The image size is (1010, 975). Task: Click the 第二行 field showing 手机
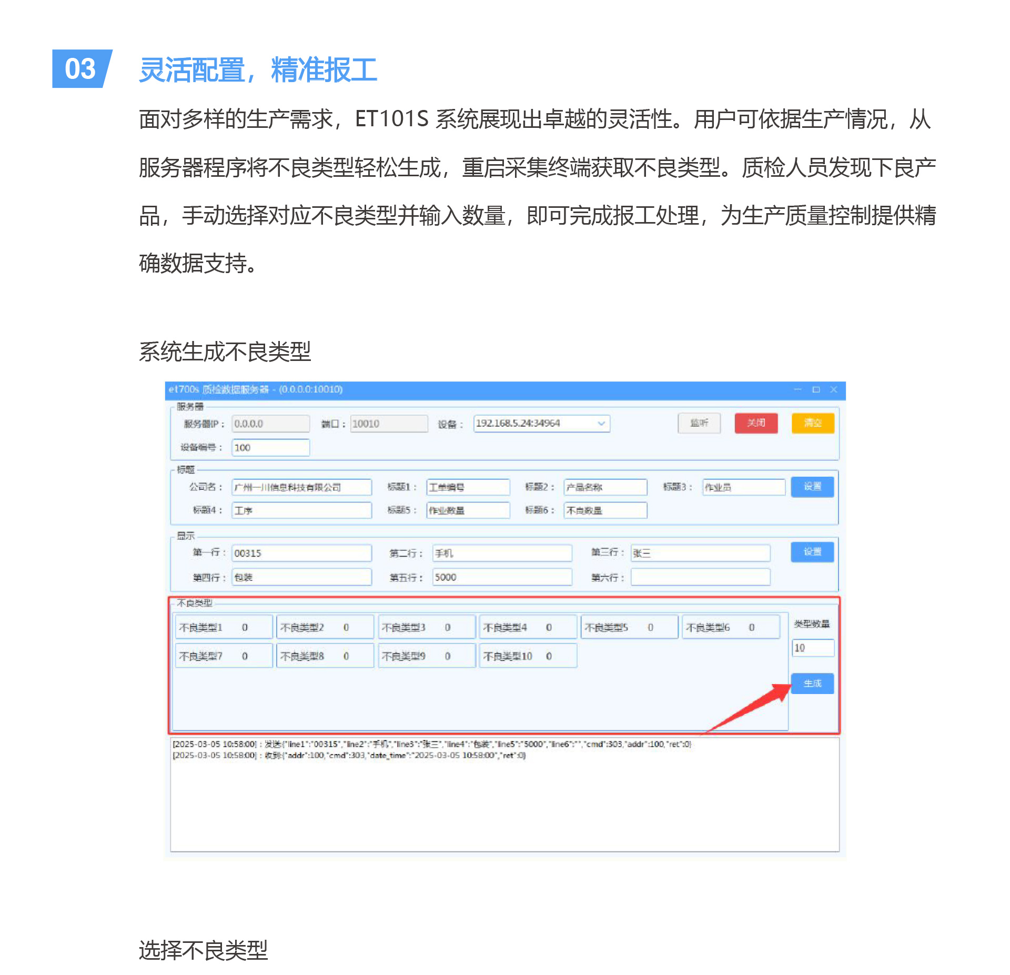tap(502, 554)
